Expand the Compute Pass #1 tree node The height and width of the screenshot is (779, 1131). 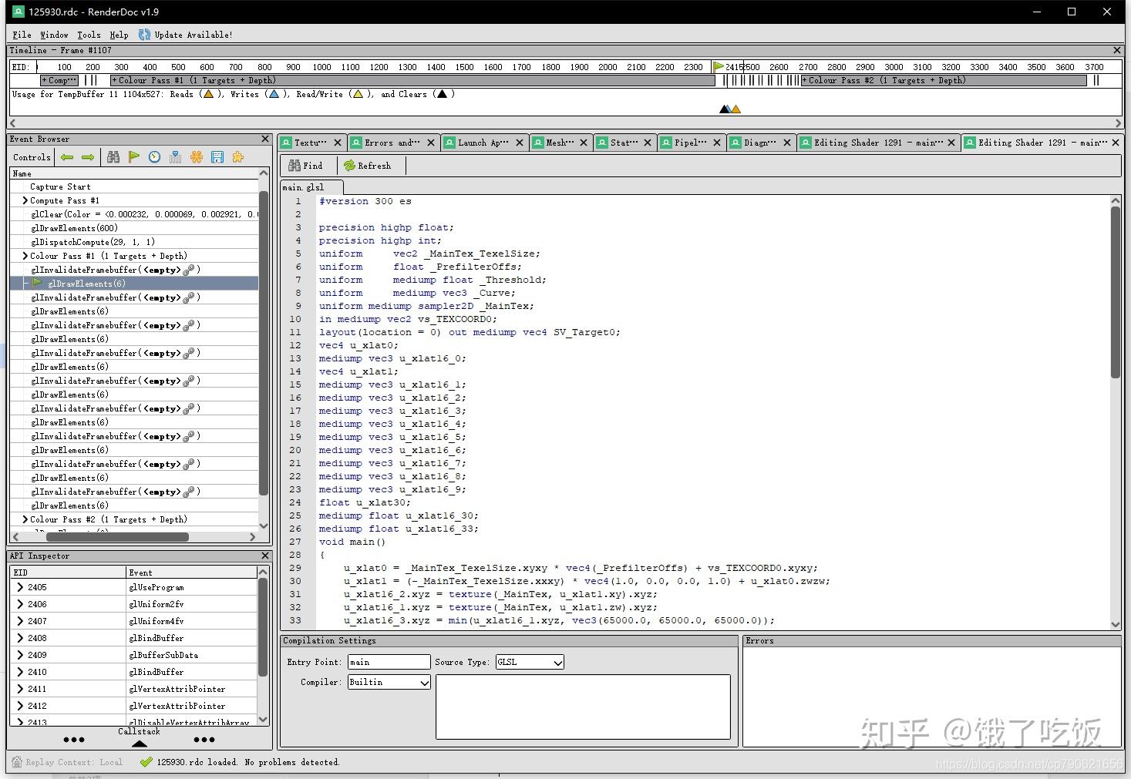[25, 200]
